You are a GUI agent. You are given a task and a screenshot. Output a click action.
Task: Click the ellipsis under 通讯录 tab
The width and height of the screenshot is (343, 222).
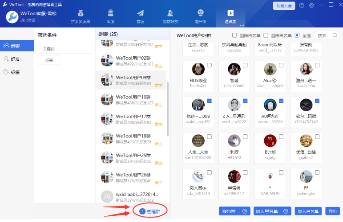pos(242,26)
